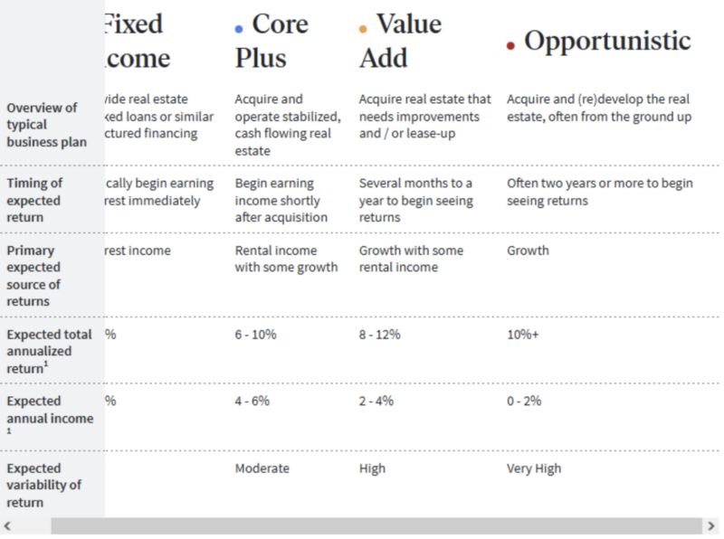Click the 10%+ return value cell
This screenshot has width=724, height=539.
coord(522,334)
